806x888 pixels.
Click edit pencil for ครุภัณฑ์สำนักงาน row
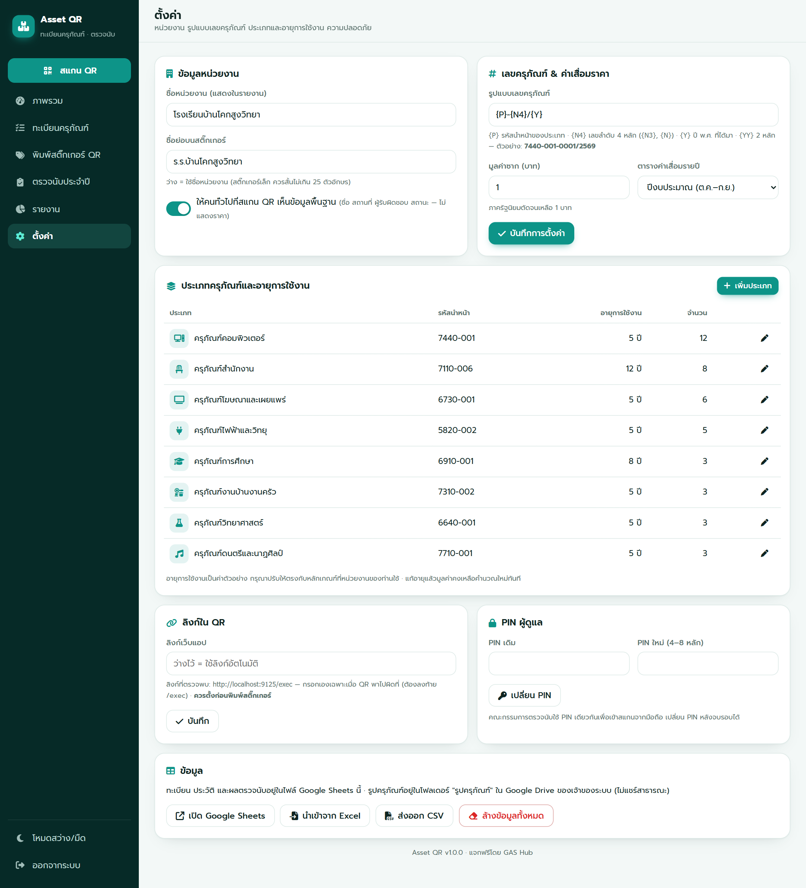click(764, 369)
